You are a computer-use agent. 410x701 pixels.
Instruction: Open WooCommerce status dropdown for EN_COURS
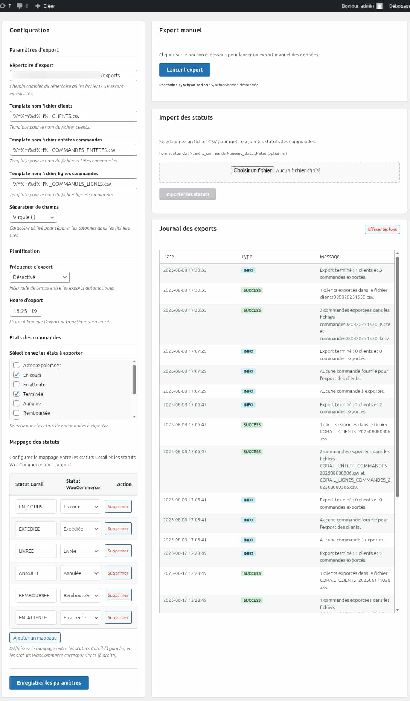pos(80,507)
